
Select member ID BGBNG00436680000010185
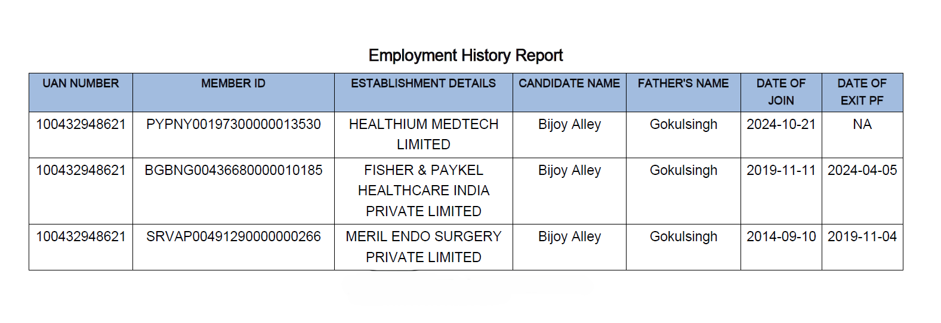[233, 170]
